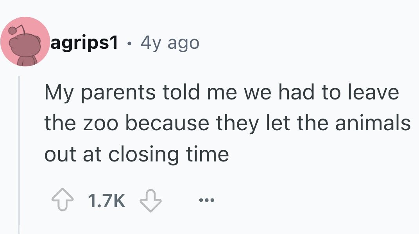Click the word 'zoo' in the comment
Image resolution: width=419 pixels, height=234 pixels.
(100, 124)
